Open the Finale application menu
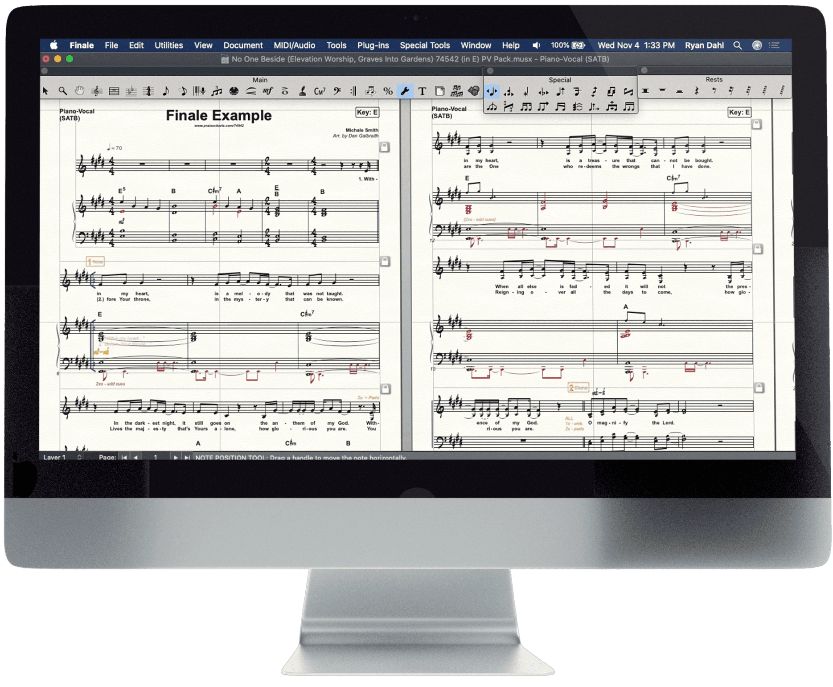 [82, 45]
